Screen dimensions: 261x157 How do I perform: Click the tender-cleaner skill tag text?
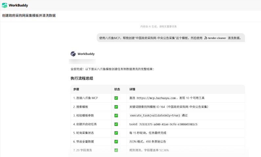[217, 38]
